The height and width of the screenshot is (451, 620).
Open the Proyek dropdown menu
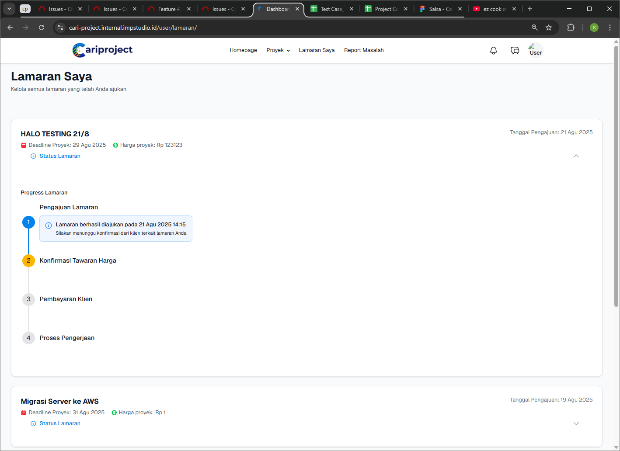(278, 50)
